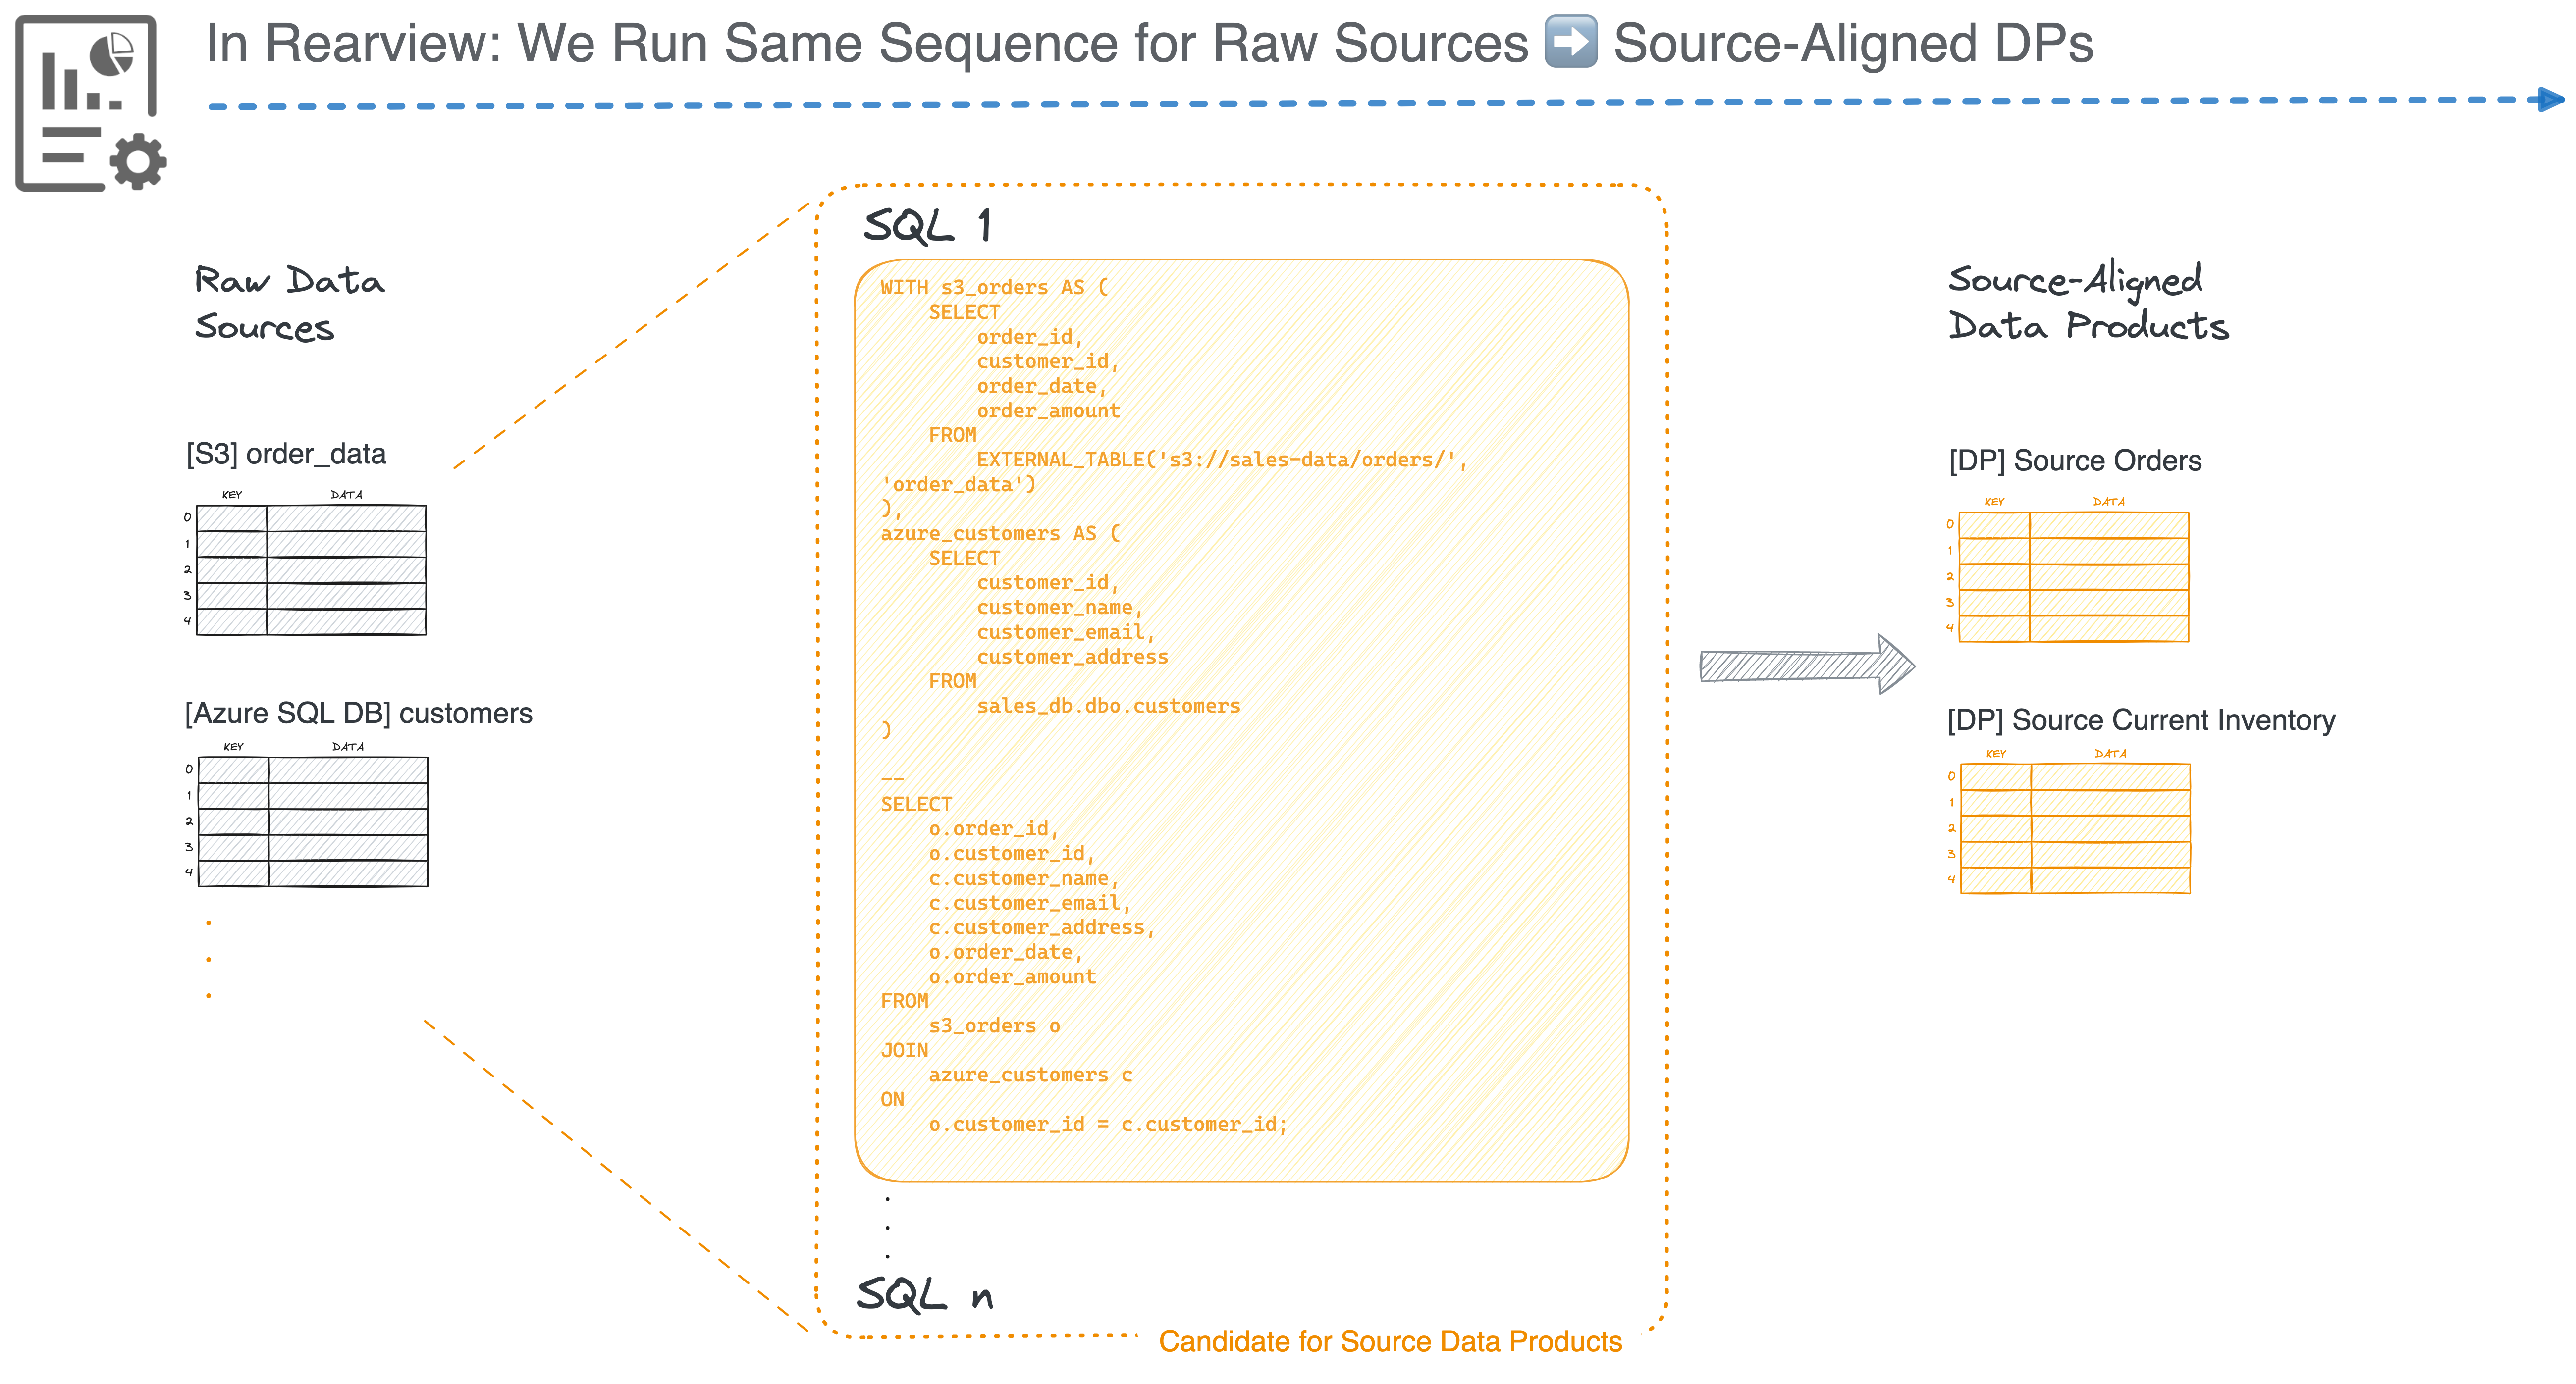The image size is (2576, 1384).
Task: Select the [Azure SQL DB] customers table thumbnail
Action: (x=307, y=815)
